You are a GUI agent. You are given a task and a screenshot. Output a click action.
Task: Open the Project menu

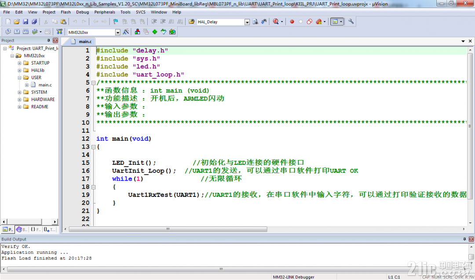(49, 12)
